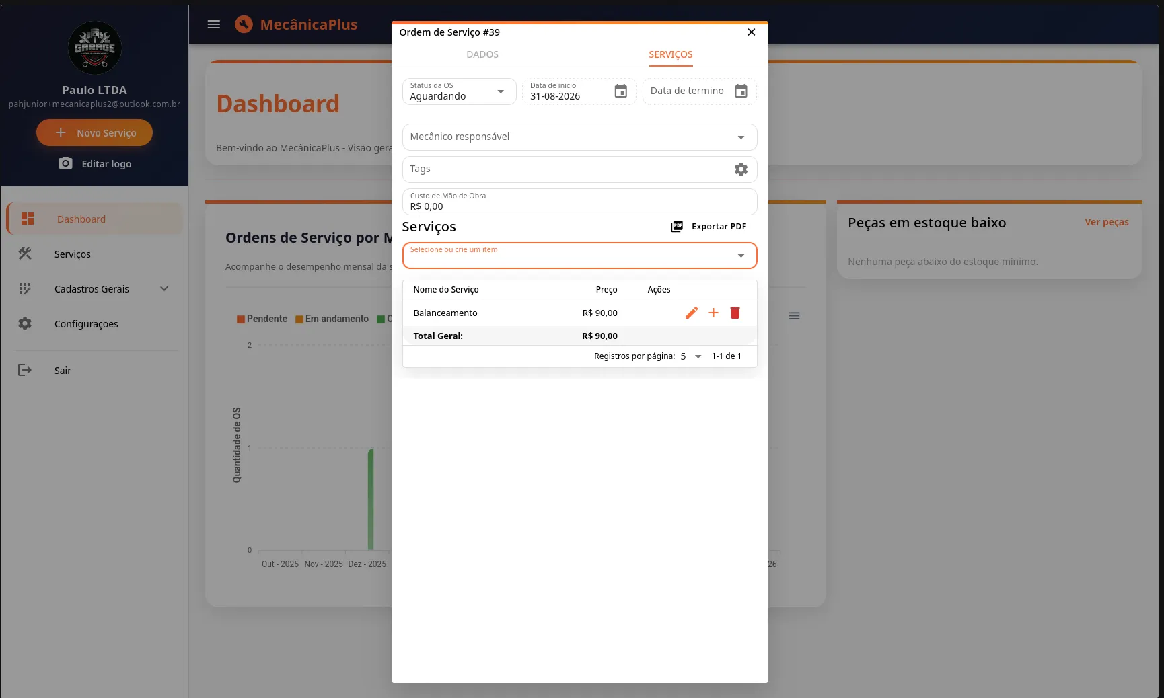Click Sair to log out

point(94,371)
